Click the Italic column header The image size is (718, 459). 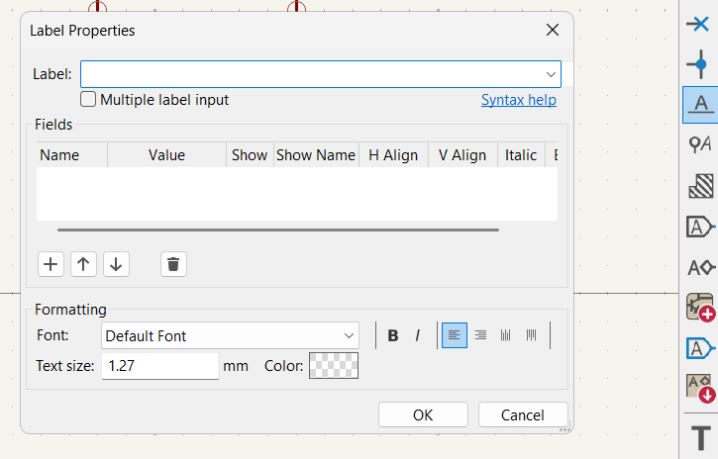click(x=521, y=155)
